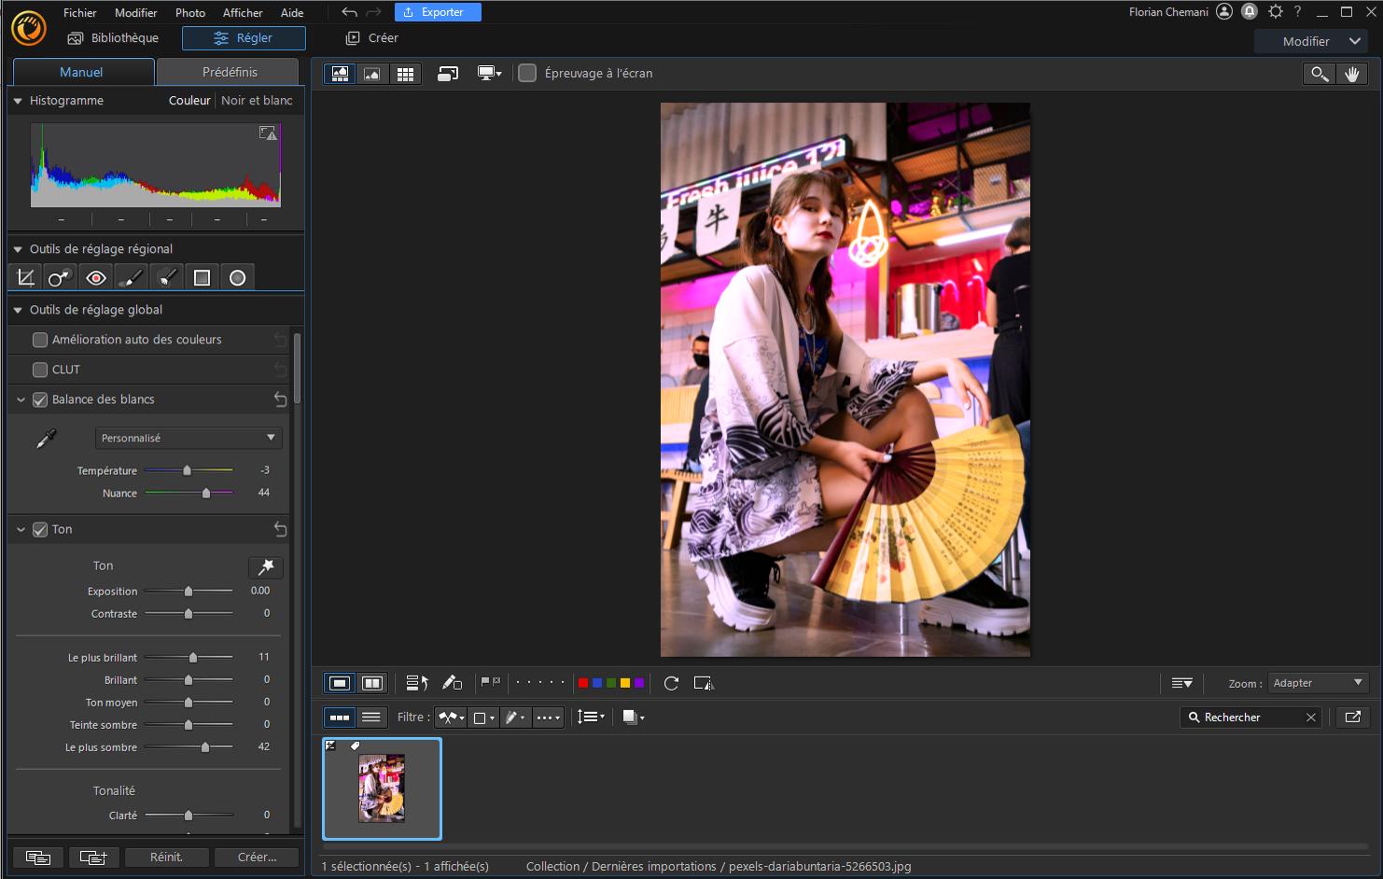1383x879 pixels.
Task: Select the crop and rotate tool
Action: tap(24, 276)
